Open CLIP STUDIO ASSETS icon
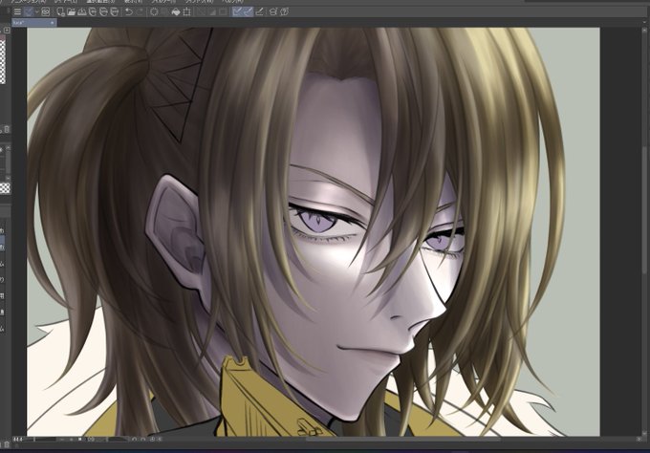 (x=273, y=12)
